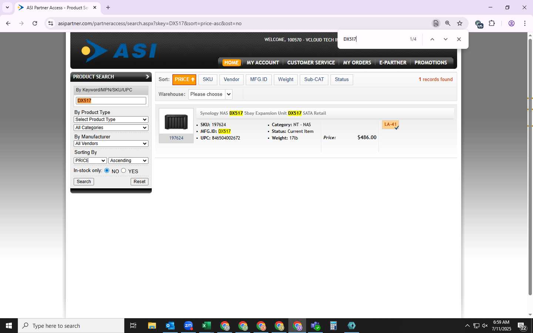This screenshot has height=333, width=533.
Task: Click the find-in-page icon in address bar
Action: tap(436, 23)
